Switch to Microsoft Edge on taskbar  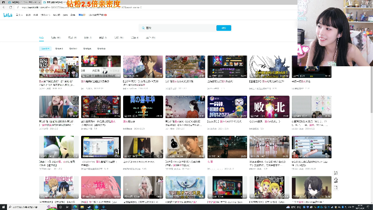coord(75,207)
